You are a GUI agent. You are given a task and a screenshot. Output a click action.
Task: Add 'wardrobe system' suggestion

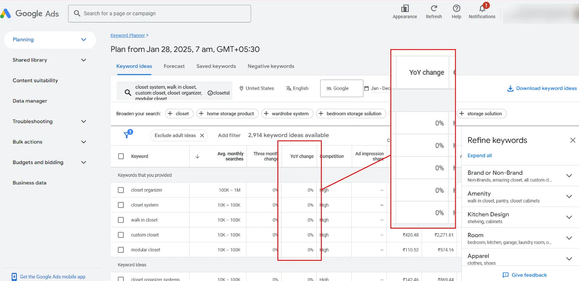(287, 114)
